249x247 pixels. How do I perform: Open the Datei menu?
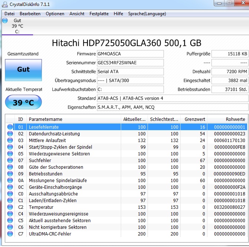pos(9,14)
